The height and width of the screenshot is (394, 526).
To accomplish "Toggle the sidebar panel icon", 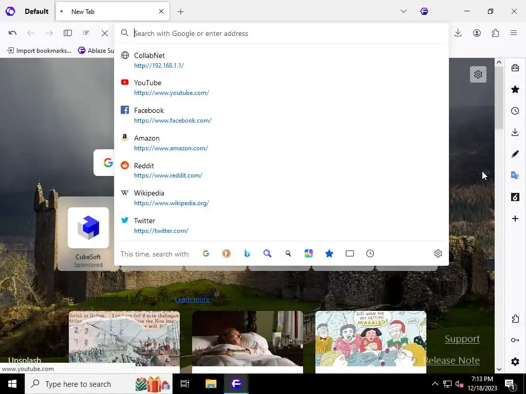I will pyautogui.click(x=68, y=33).
